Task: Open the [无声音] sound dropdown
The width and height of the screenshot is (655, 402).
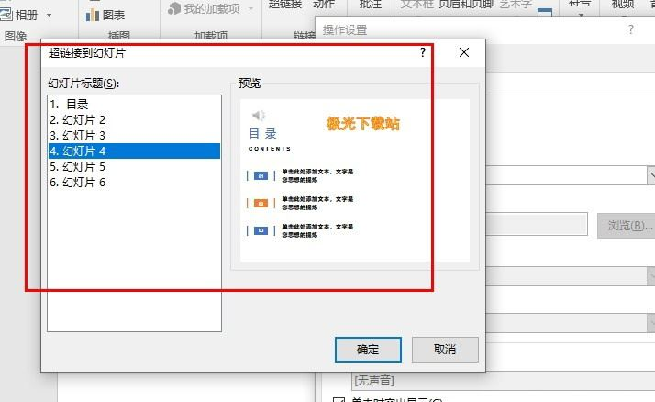Action: pyautogui.click(x=503, y=381)
